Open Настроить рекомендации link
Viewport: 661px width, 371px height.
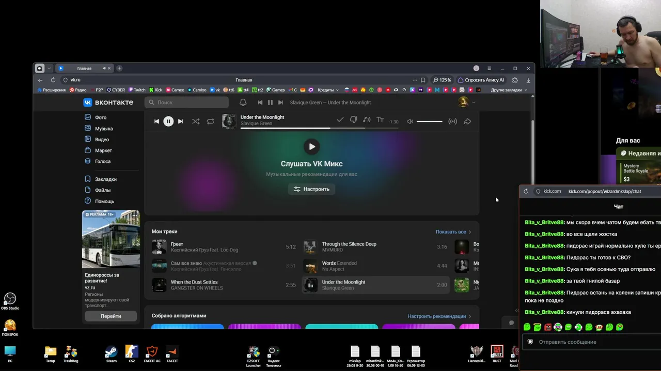tap(439, 316)
